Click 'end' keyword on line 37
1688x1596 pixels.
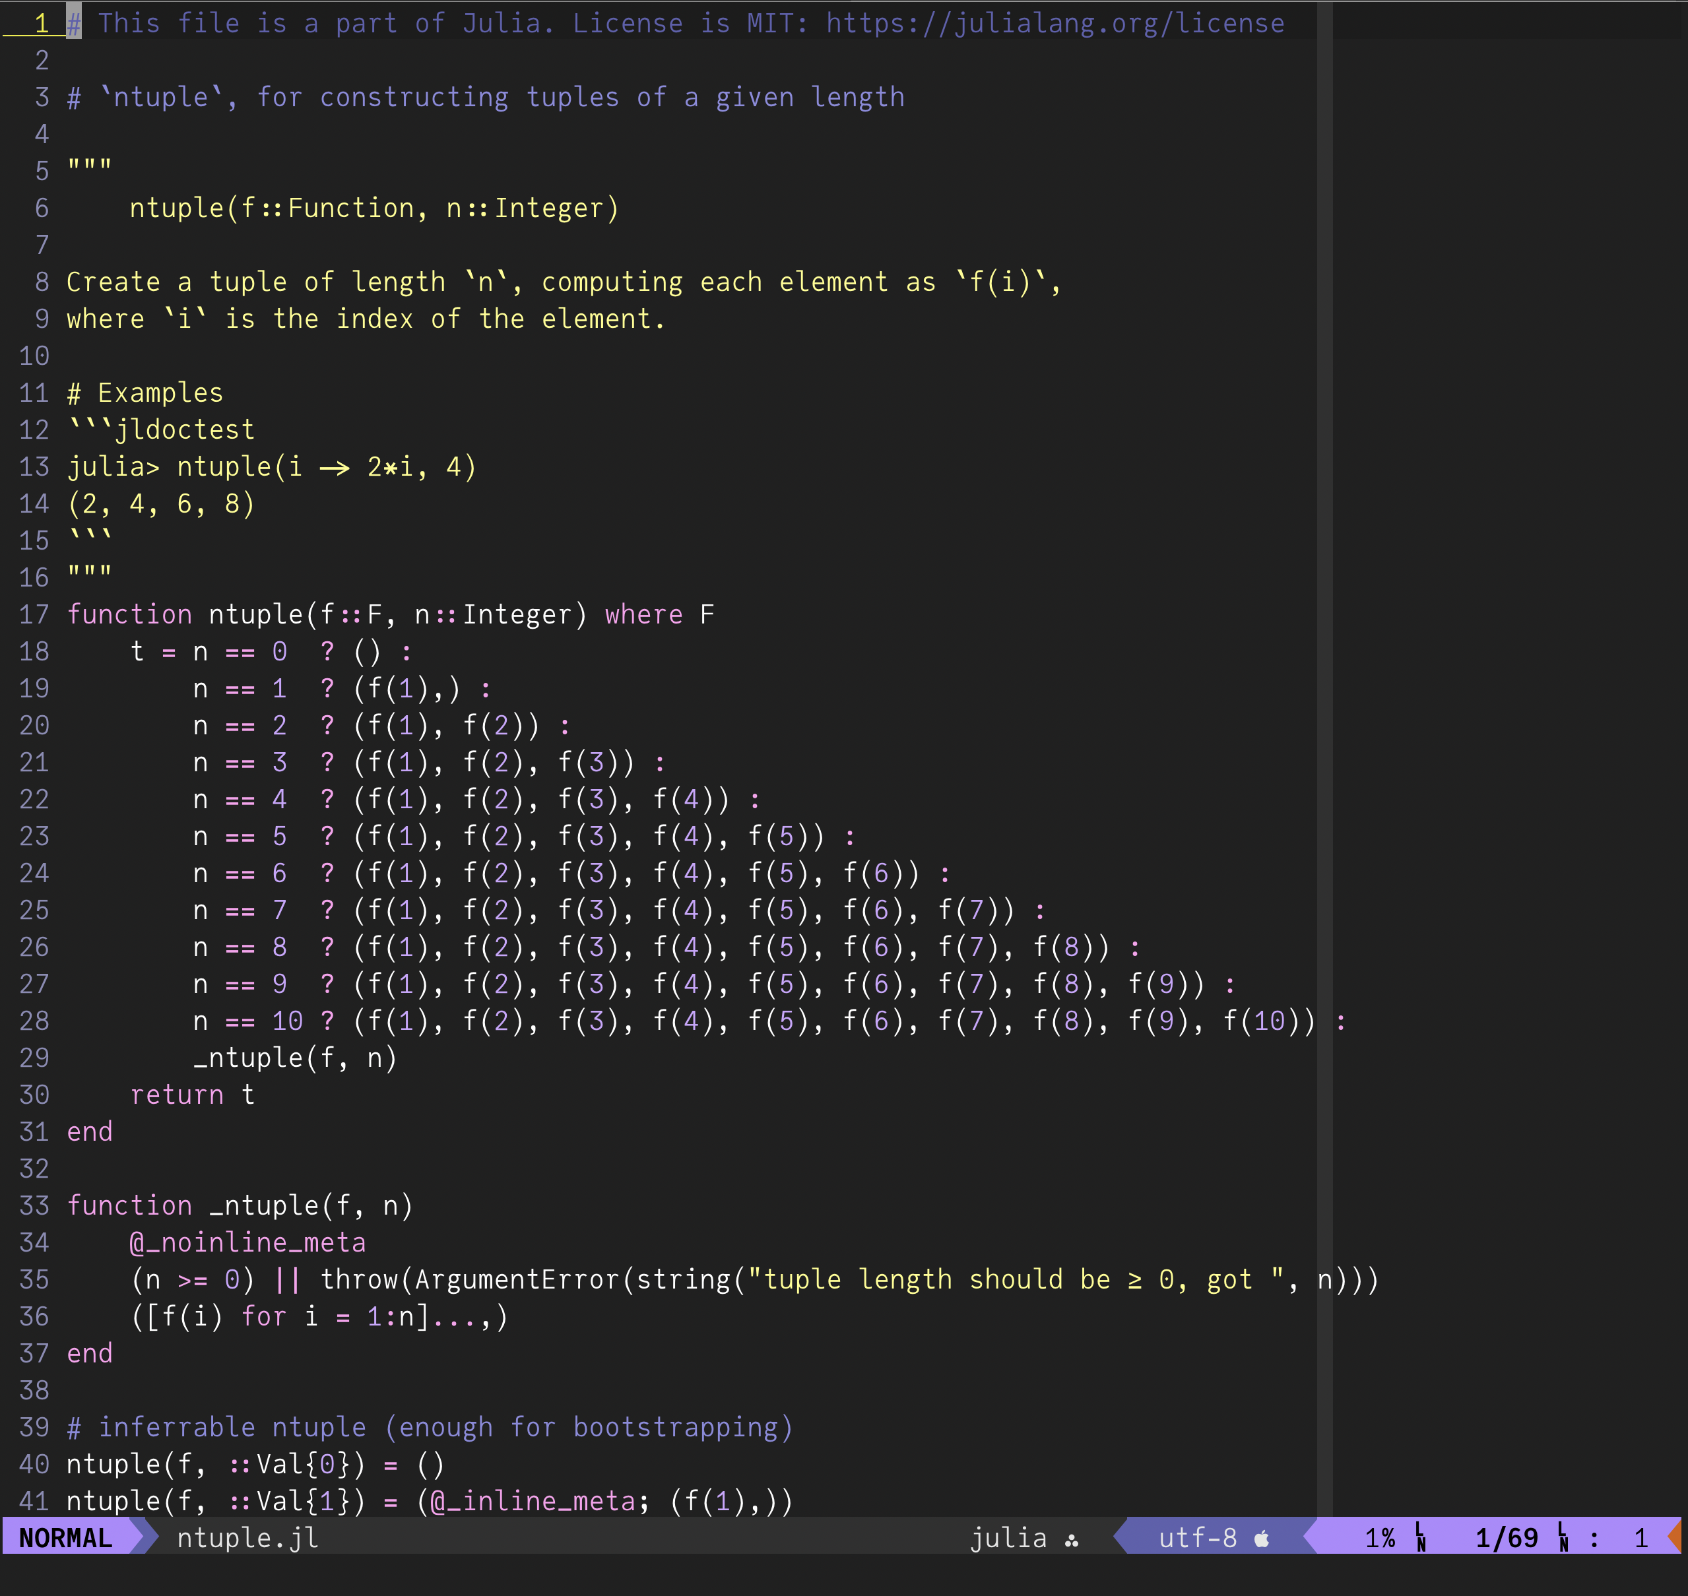(89, 1354)
